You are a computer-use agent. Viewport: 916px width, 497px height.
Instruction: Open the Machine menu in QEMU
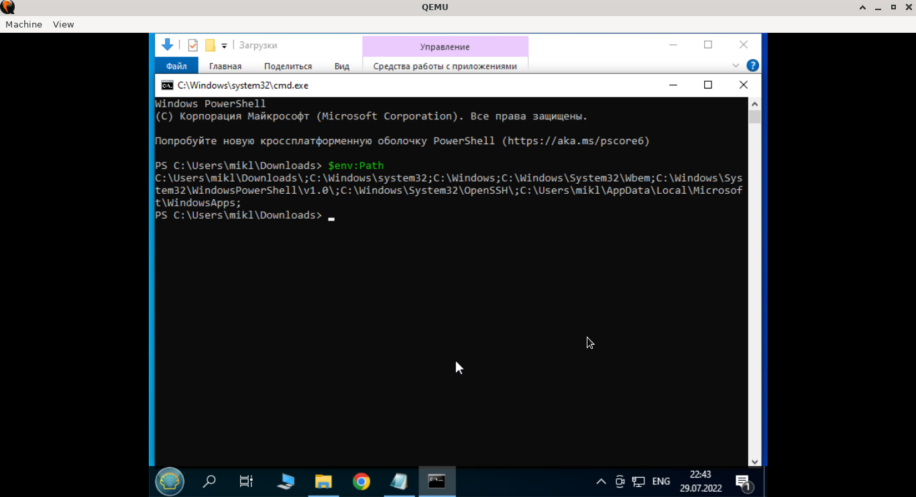point(23,24)
